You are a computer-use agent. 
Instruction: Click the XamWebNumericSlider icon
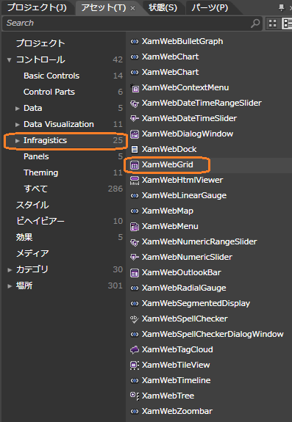(x=135, y=258)
